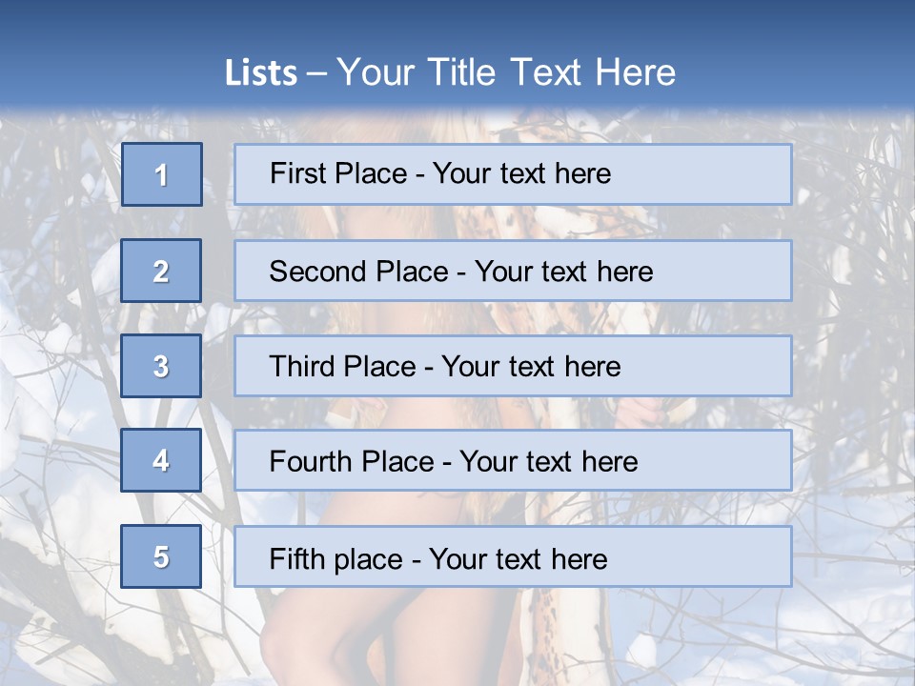The height and width of the screenshot is (686, 915).
Task: Select the number 2 box
Action: [161, 271]
